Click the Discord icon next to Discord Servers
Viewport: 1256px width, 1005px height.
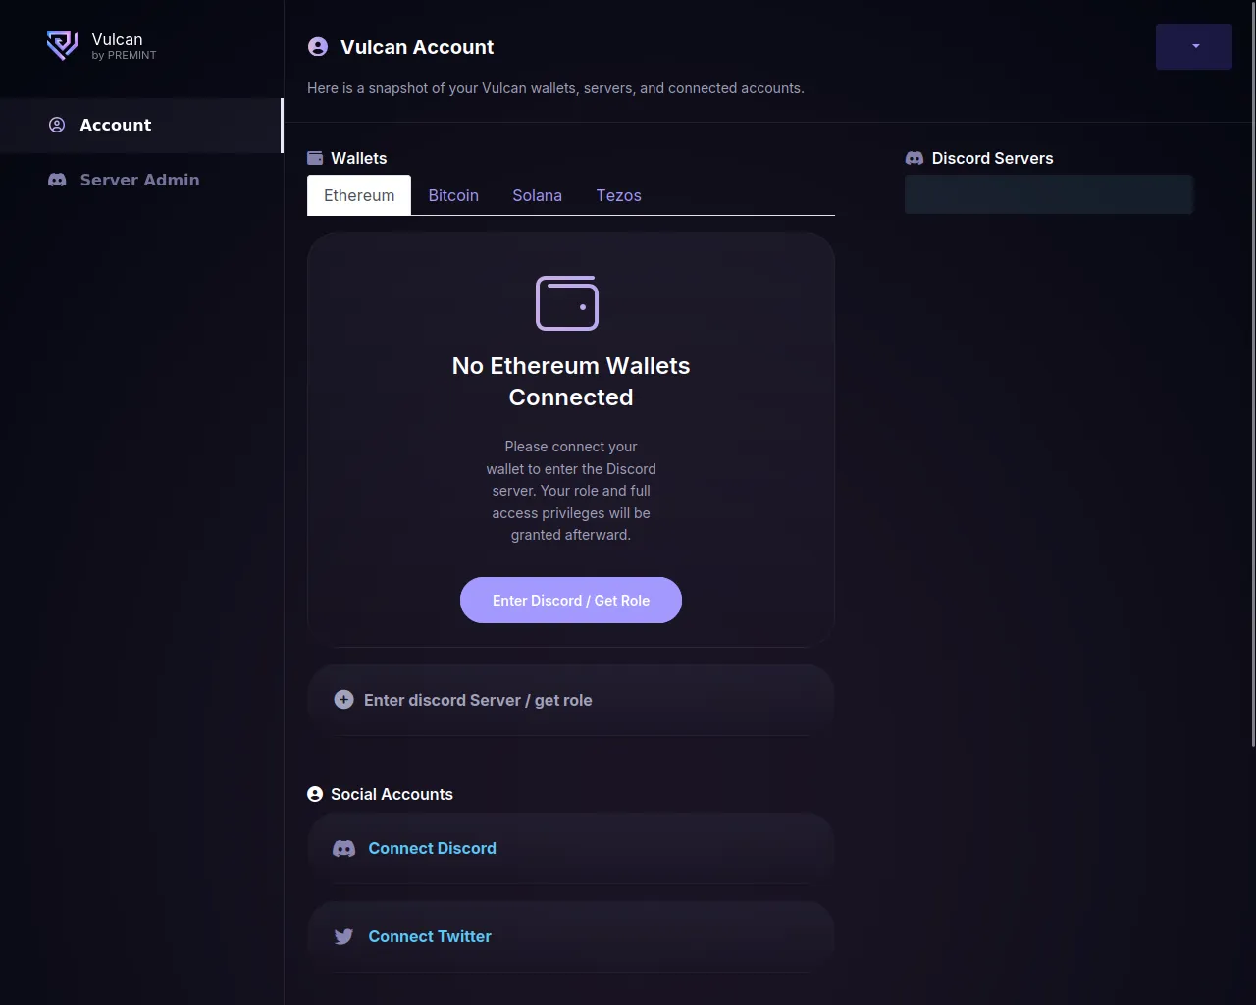[x=915, y=158]
